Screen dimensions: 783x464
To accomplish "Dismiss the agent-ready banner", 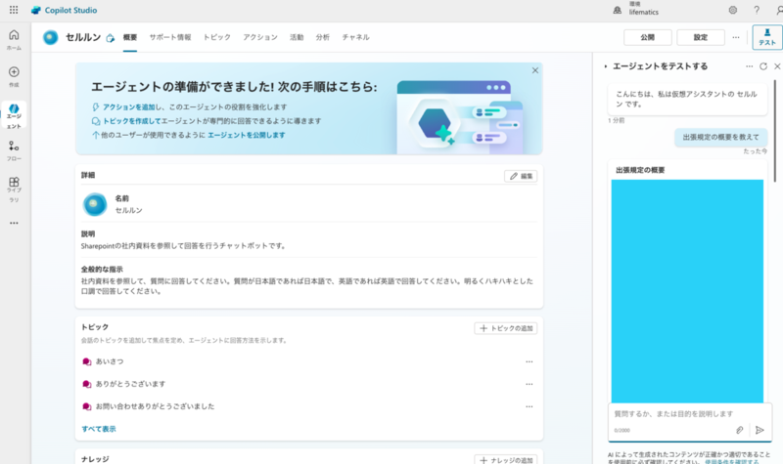I will (x=534, y=70).
